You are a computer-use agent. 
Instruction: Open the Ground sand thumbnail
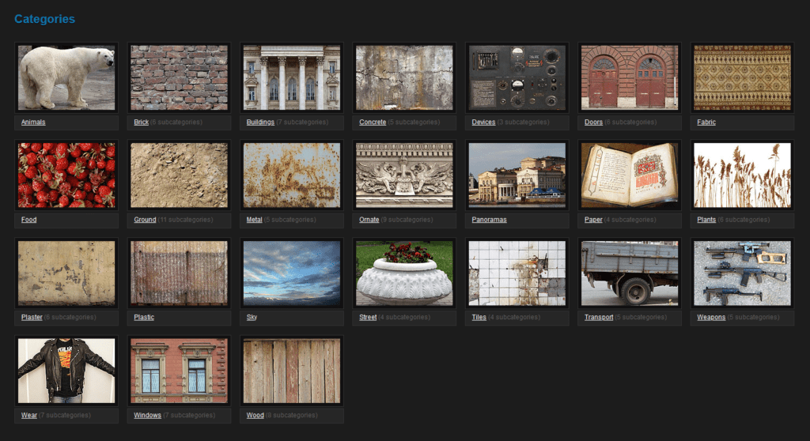point(180,175)
